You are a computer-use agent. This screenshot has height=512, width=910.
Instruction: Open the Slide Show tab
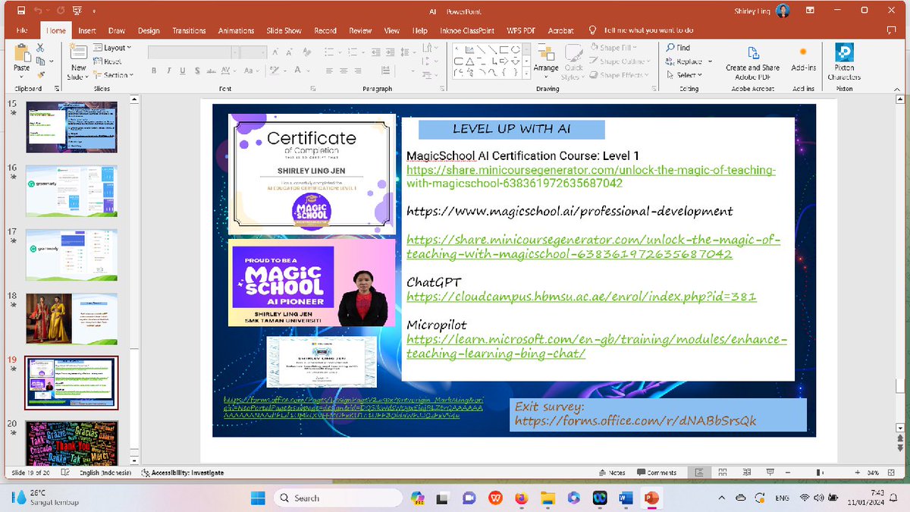click(x=284, y=30)
